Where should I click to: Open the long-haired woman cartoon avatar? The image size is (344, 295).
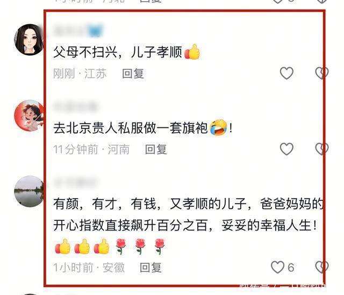(x=28, y=39)
